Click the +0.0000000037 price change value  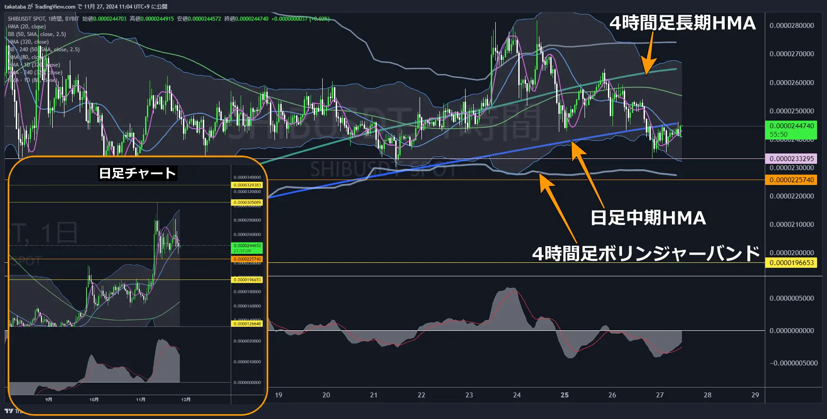click(289, 19)
